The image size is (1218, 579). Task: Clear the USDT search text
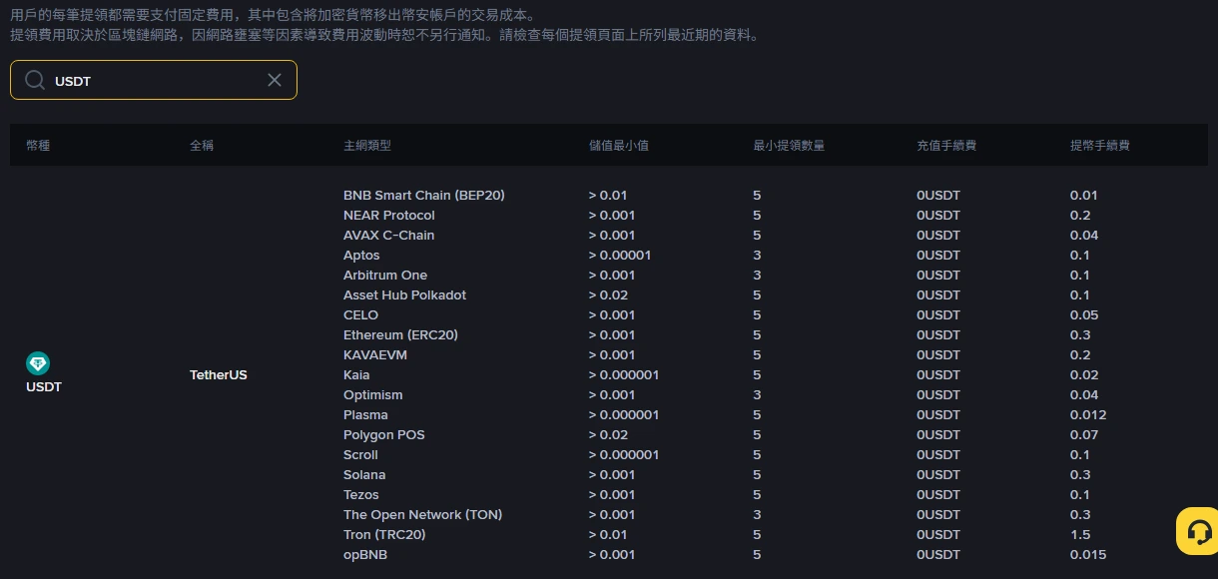point(275,80)
